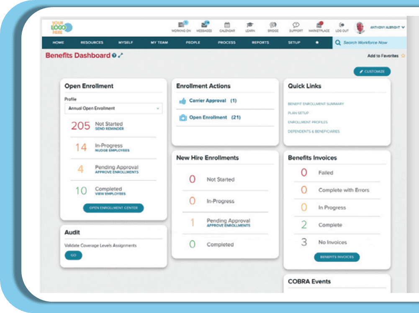The height and width of the screenshot is (313, 419).
Task: Toggle Add to Favorites star
Action: (403, 56)
